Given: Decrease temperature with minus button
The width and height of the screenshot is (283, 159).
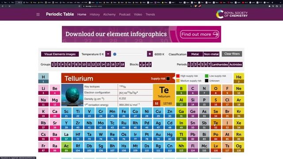Looking at the screenshot, I should (x=108, y=54).
